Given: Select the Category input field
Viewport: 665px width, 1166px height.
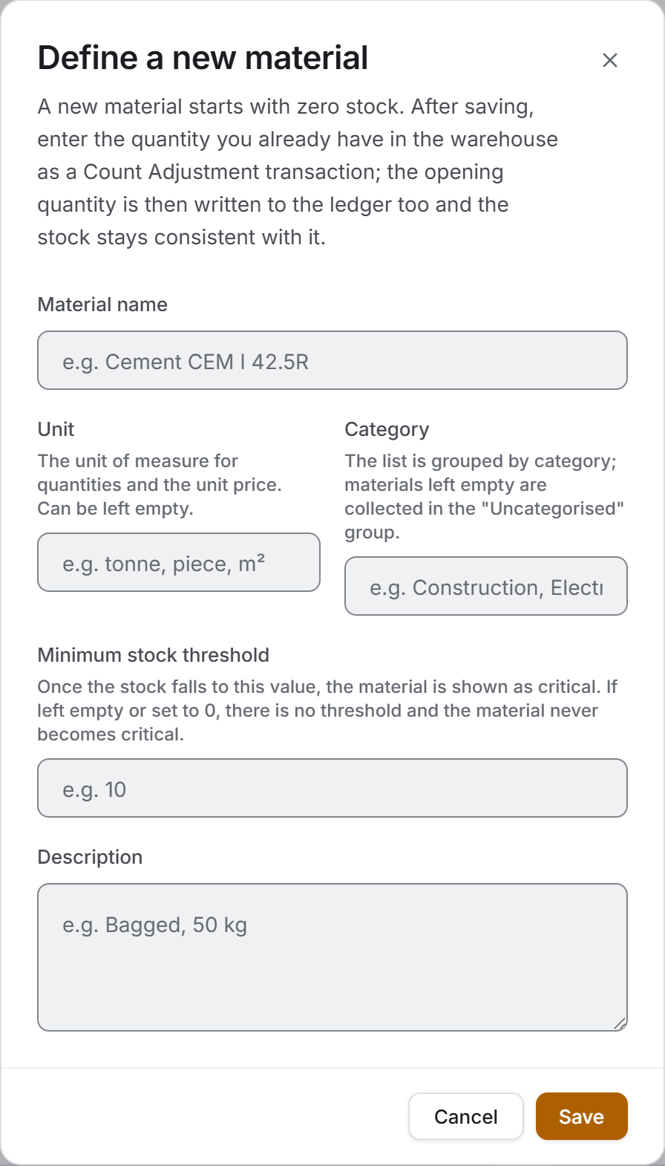Looking at the screenshot, I should tap(486, 586).
